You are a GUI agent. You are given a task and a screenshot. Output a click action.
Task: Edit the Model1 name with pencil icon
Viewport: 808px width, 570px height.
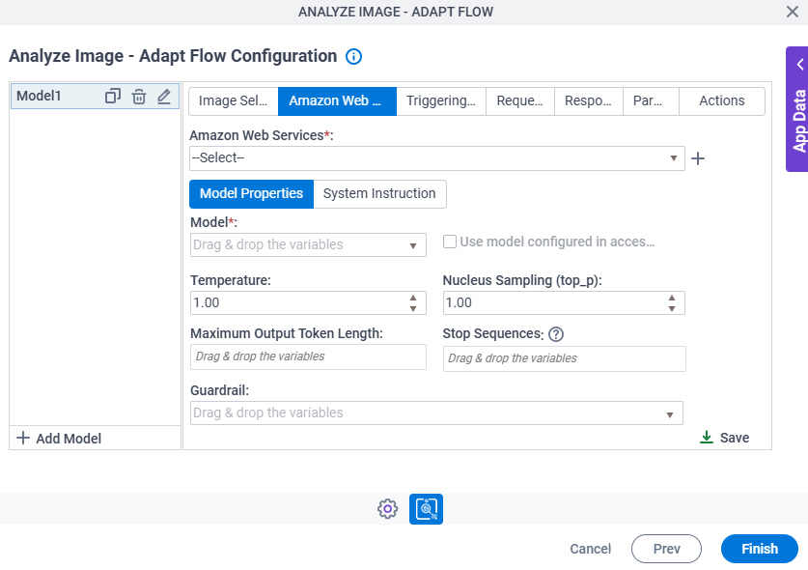[164, 96]
